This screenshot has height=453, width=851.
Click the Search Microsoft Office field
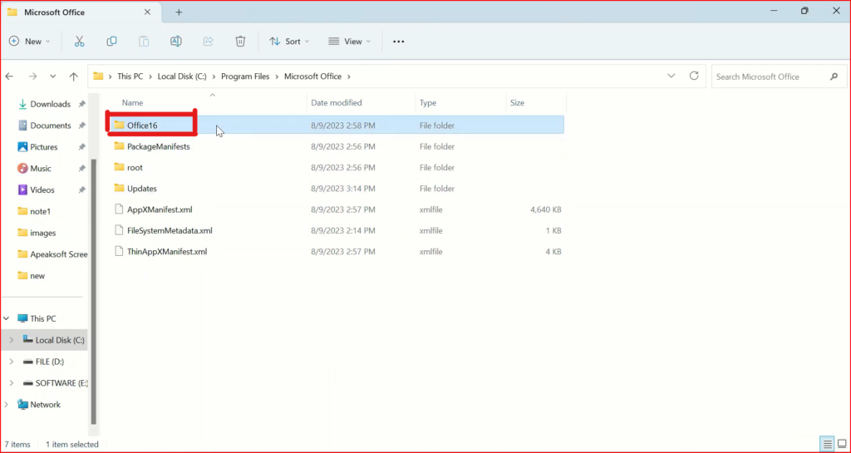(x=769, y=76)
